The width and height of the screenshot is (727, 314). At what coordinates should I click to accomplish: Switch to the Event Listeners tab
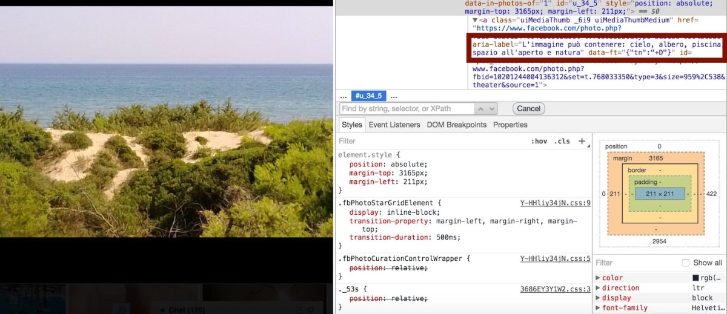point(394,125)
